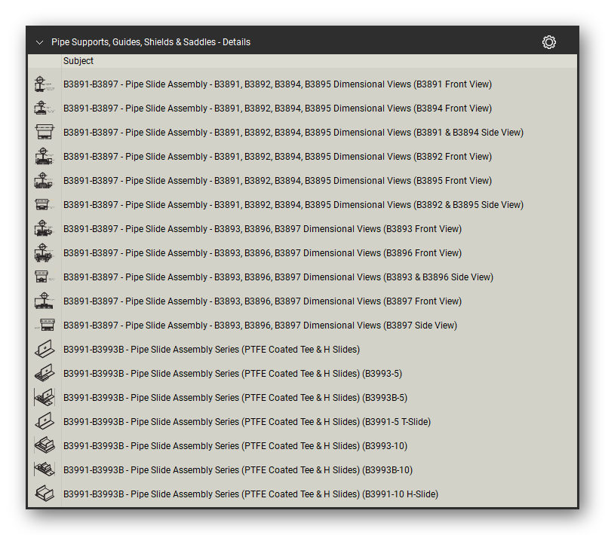Open the row text ending '(B3991-10 H-Slide)'

coord(250,494)
